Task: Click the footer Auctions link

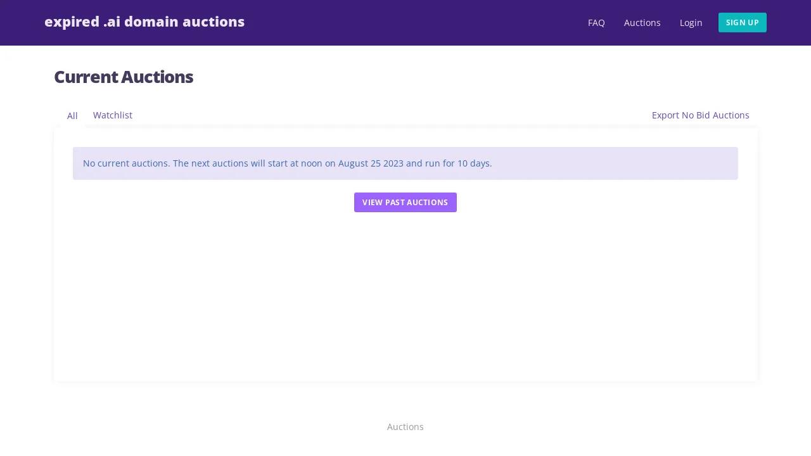Action: (x=405, y=427)
